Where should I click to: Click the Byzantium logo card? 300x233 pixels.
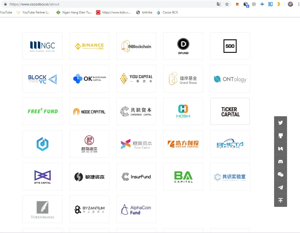89,209
